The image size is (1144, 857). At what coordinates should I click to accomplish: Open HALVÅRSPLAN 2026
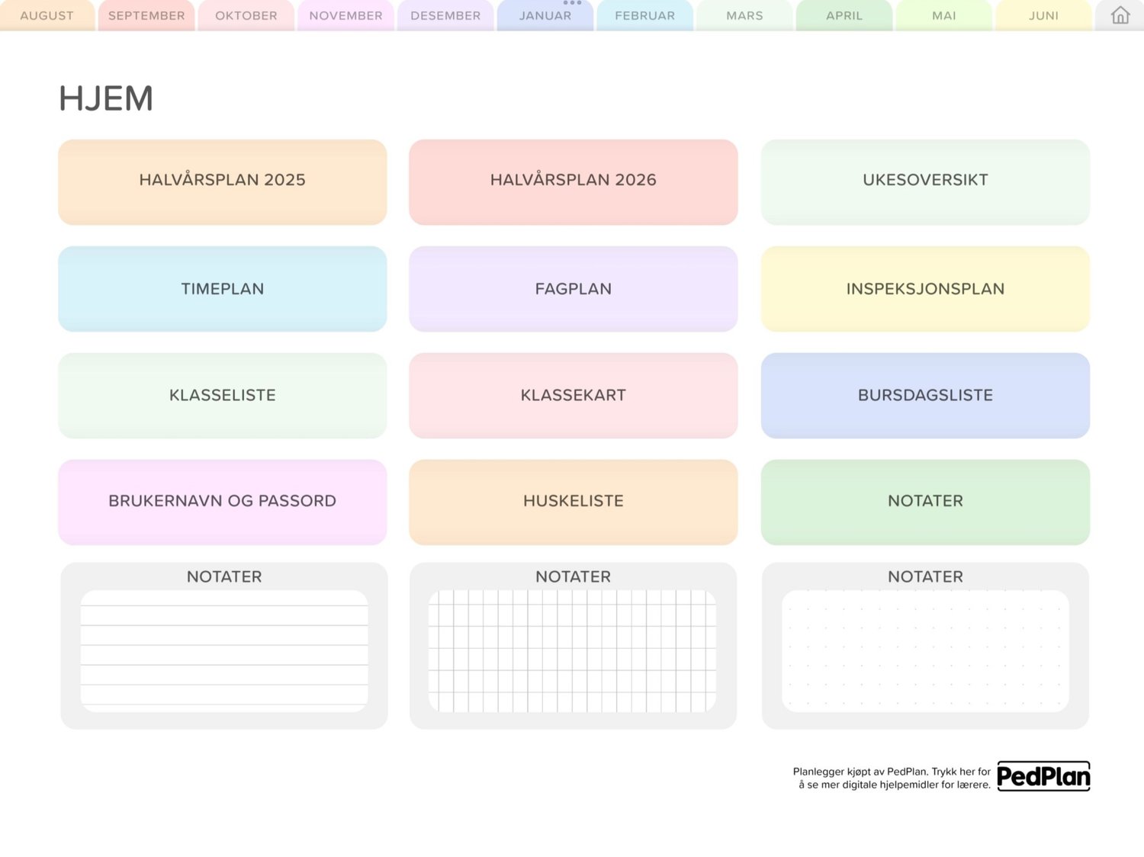coord(574,181)
